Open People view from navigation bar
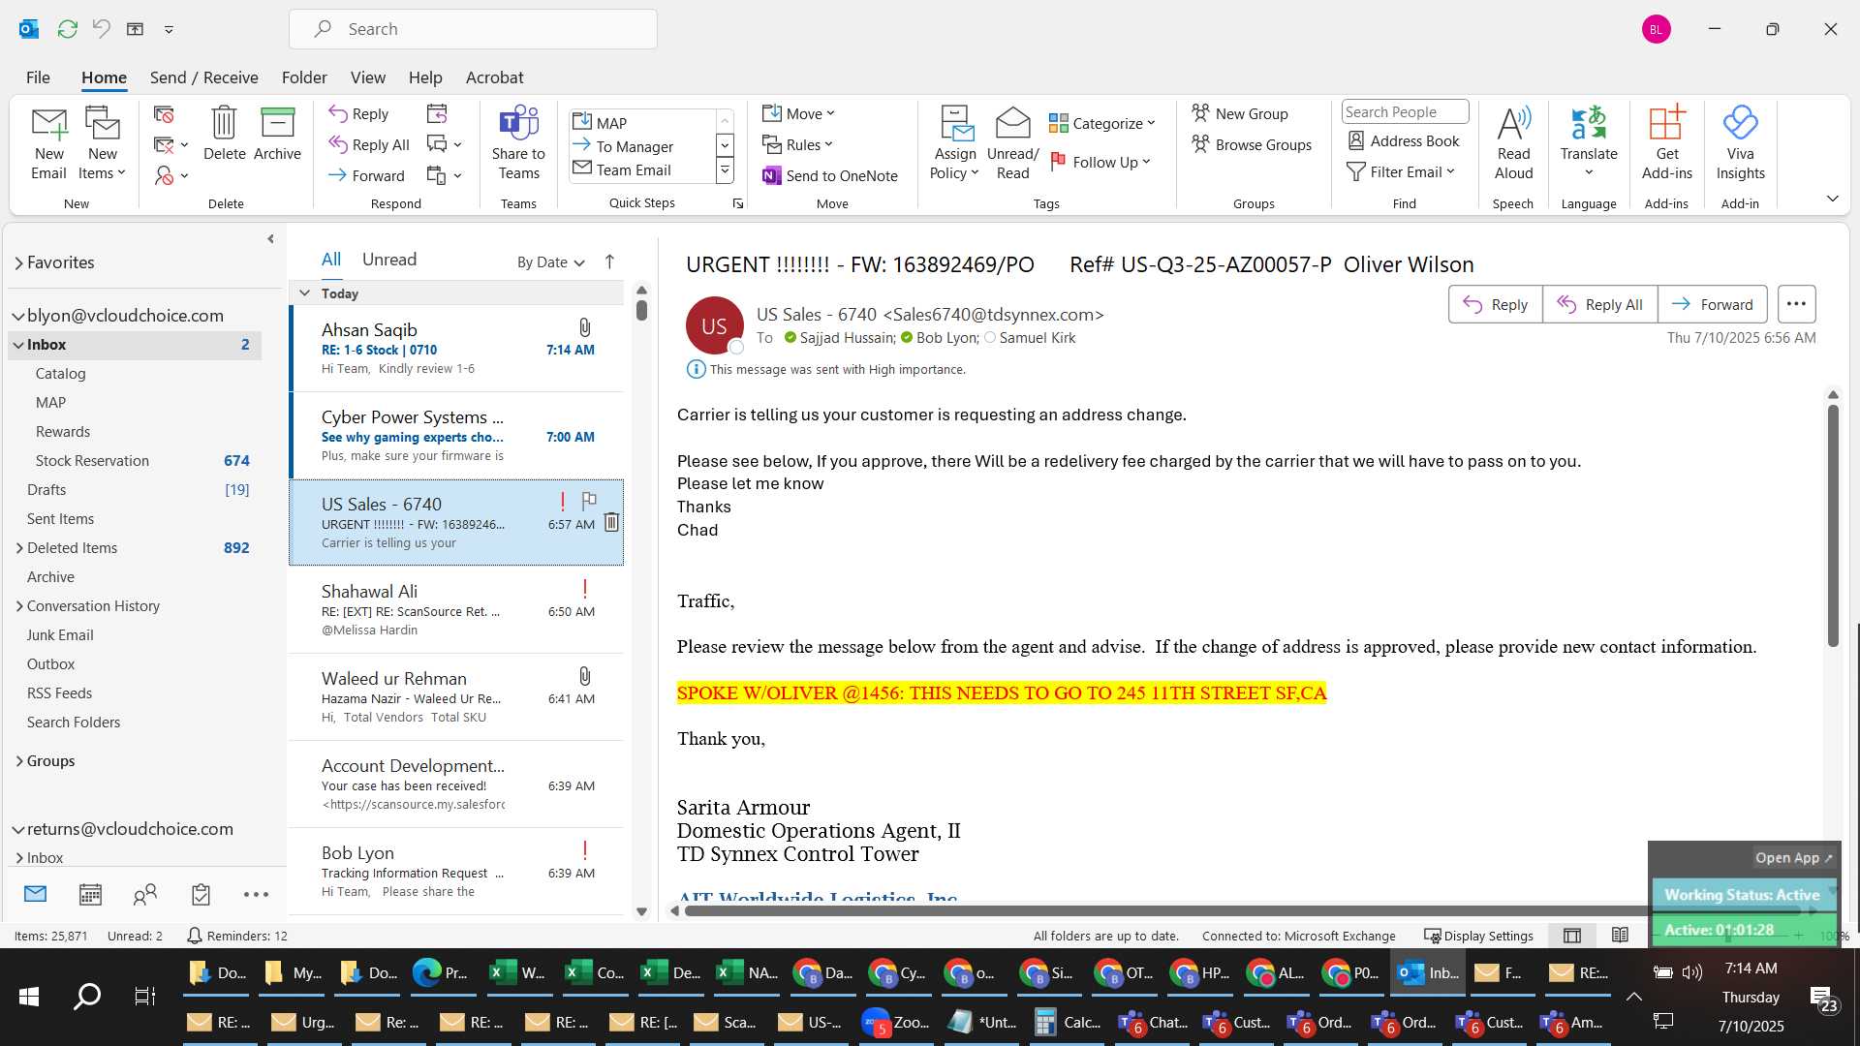The height and width of the screenshot is (1046, 1860). 145,895
